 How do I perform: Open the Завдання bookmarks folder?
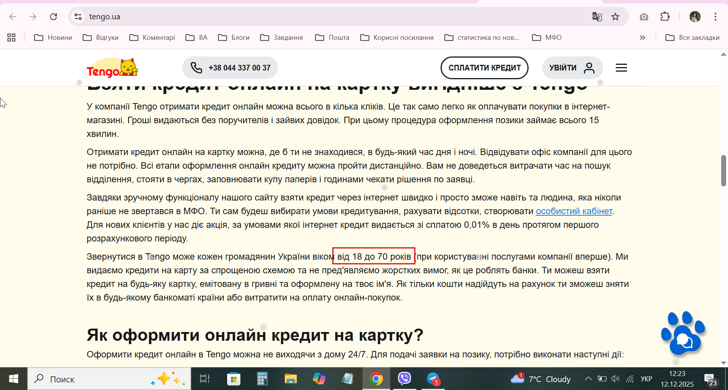coord(282,38)
